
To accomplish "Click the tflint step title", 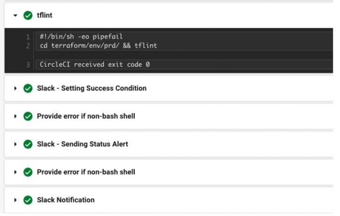I will pyautogui.click(x=45, y=15).
